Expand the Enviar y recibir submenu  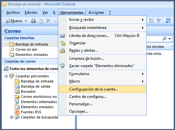pyautogui.click(x=143, y=20)
